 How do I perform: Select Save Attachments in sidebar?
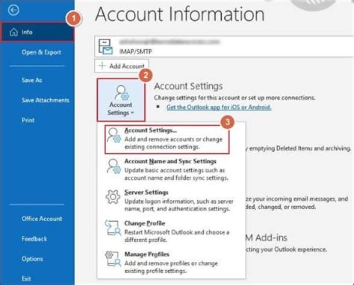45,100
